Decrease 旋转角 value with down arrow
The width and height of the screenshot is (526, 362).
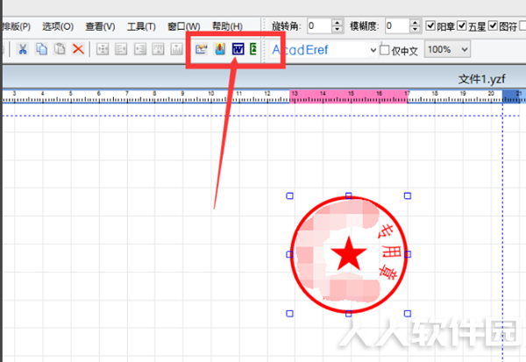pyautogui.click(x=338, y=29)
